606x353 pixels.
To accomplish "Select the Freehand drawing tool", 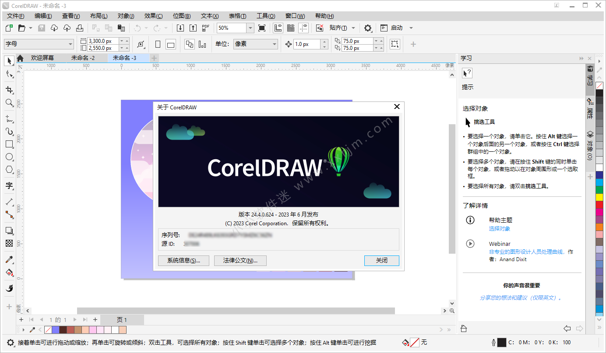I will click(9, 119).
